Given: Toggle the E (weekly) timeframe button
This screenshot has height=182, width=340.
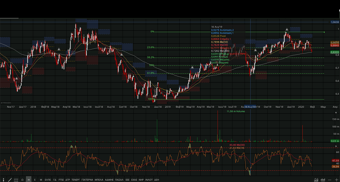Looking at the screenshot, I should [x=35, y=180].
